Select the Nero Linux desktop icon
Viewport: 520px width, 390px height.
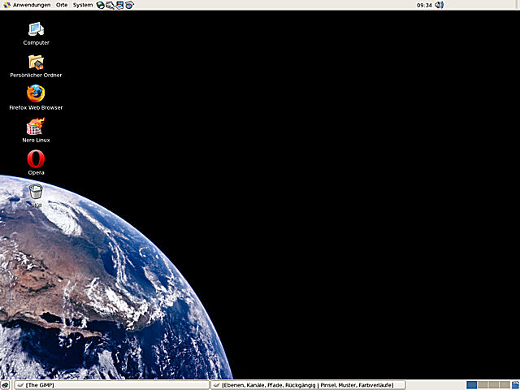[36, 127]
